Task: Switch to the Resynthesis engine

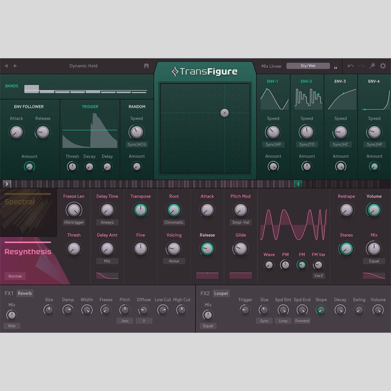Action: click(28, 252)
